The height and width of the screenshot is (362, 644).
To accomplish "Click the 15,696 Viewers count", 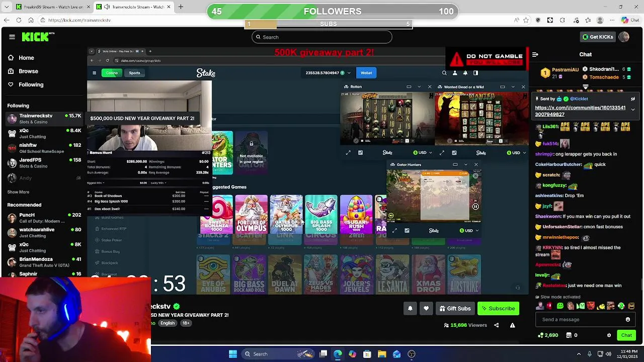I will click(x=465, y=325).
